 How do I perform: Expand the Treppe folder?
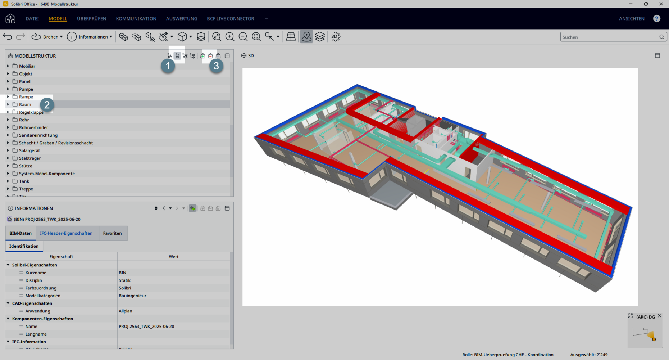point(8,189)
